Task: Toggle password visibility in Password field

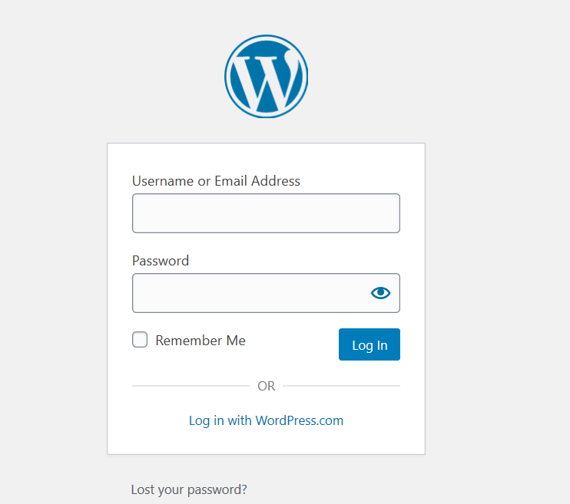Action: [x=380, y=293]
